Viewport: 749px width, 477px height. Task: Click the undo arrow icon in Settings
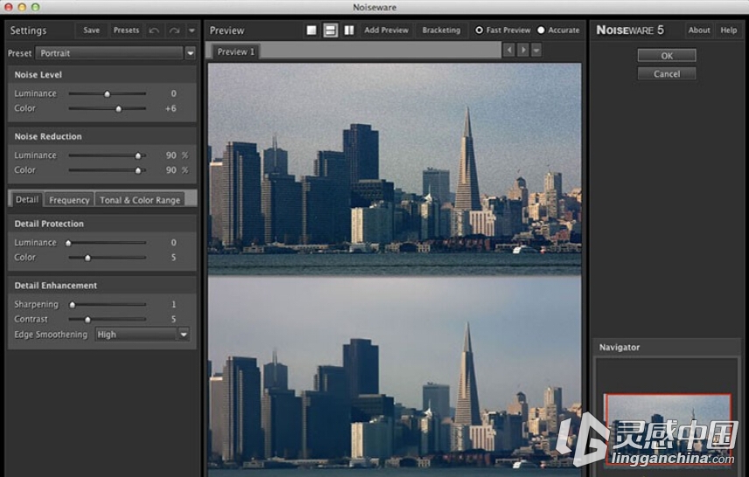coord(154,31)
